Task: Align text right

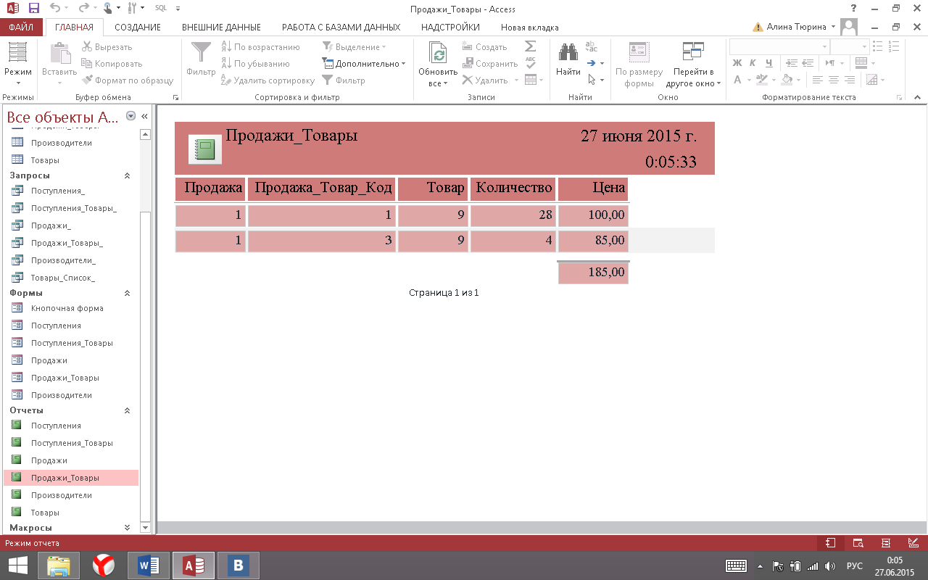Action: tap(850, 80)
